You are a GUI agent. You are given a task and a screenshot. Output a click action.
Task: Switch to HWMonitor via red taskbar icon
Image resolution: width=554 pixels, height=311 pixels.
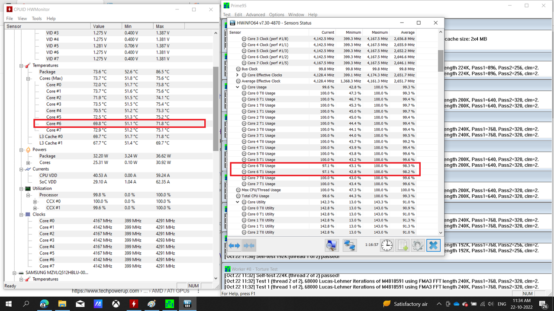pos(134,304)
